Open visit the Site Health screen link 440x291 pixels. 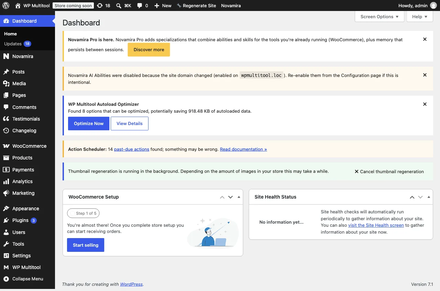[x=376, y=225]
